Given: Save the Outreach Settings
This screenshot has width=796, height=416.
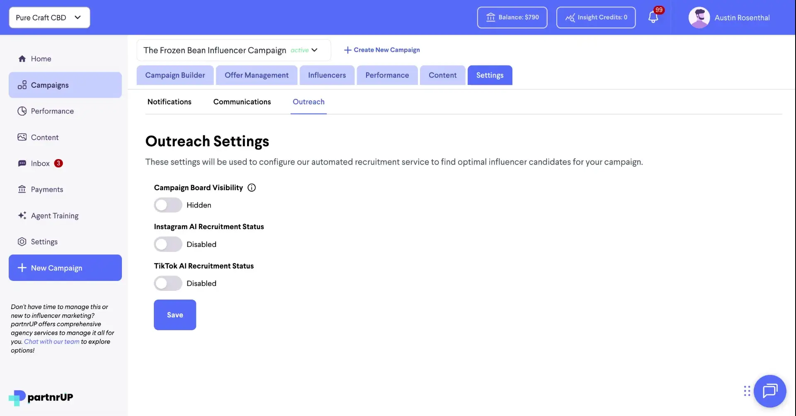Looking at the screenshot, I should click(x=175, y=314).
